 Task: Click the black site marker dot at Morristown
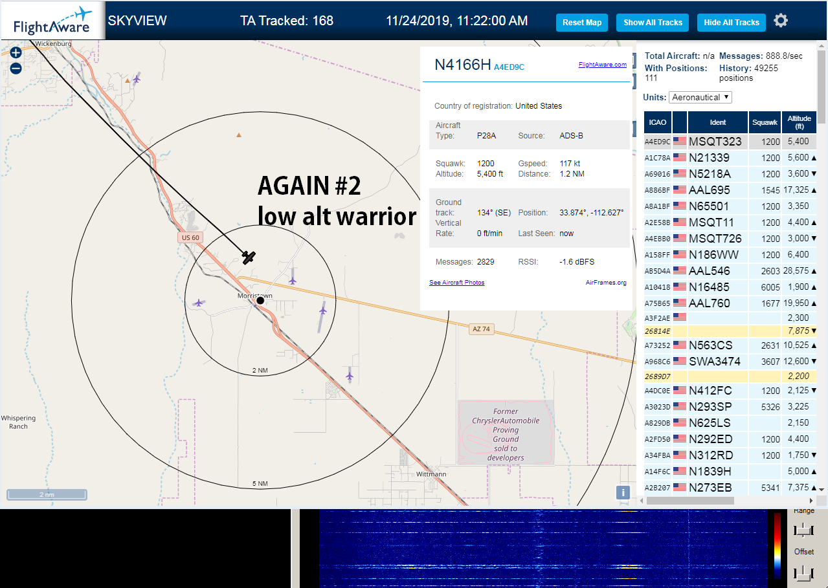coord(260,300)
